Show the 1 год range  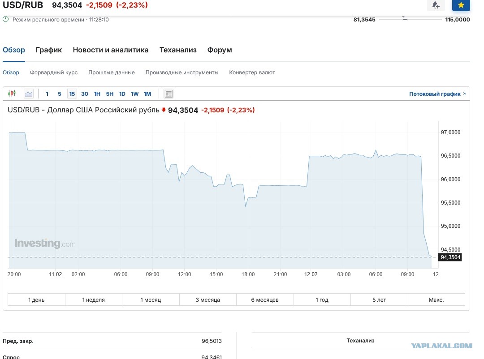click(322, 299)
